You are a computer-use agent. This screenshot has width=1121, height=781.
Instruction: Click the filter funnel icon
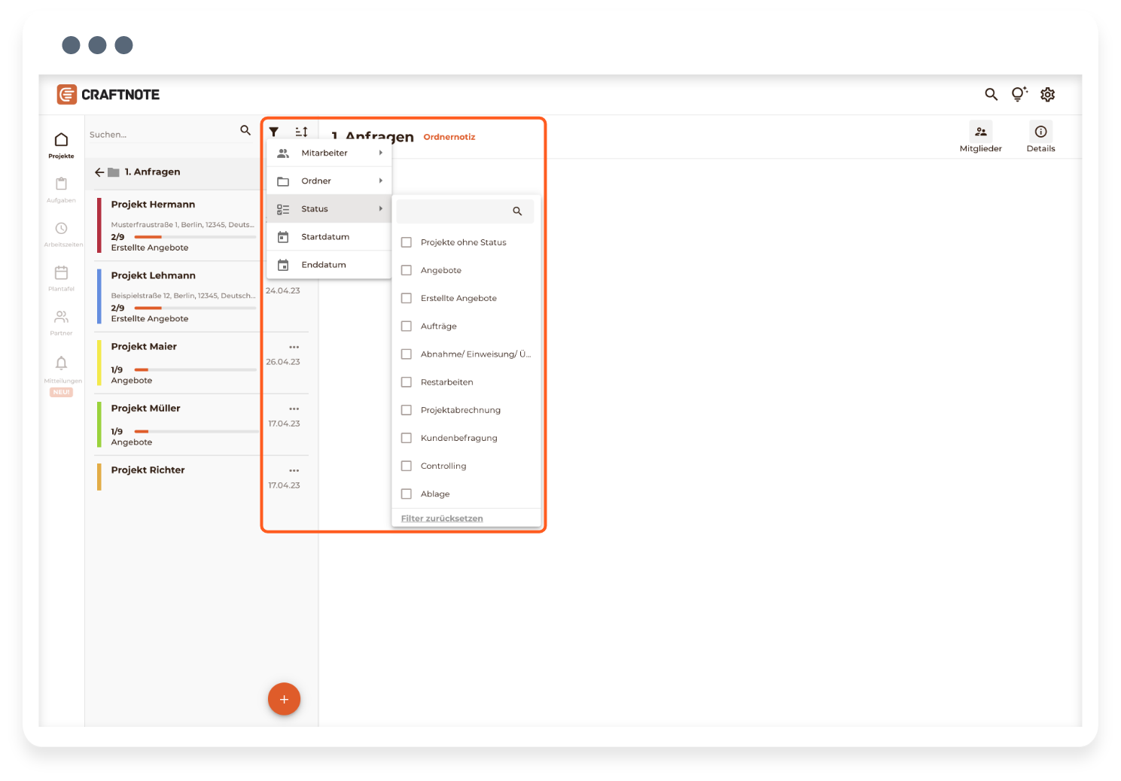(274, 132)
